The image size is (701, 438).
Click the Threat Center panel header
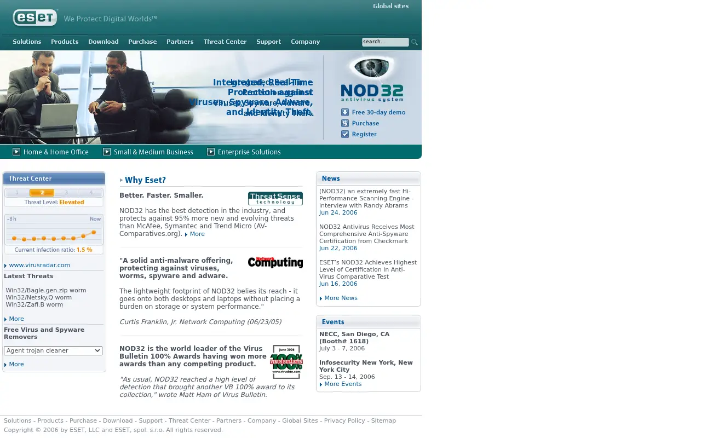[54, 178]
